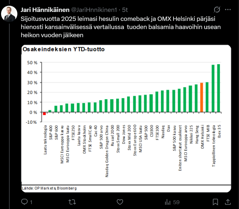239x209 pixels.
Task: Share the post using the upload arrow icon
Action: (x=228, y=202)
